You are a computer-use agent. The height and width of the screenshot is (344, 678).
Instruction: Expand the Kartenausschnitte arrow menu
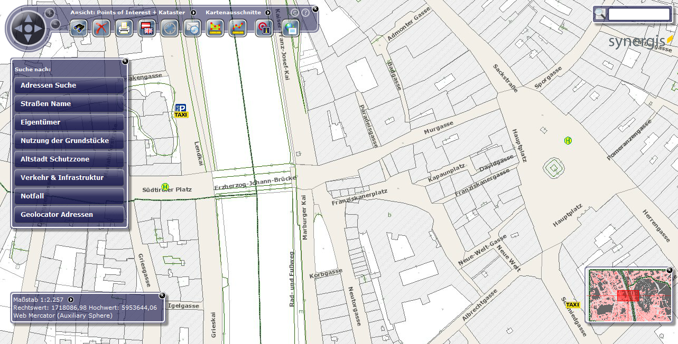coord(268,12)
